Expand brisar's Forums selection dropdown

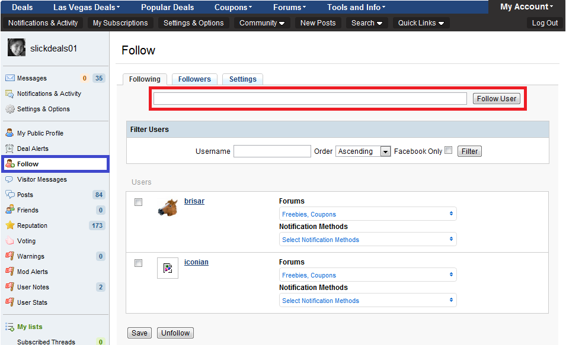tap(367, 214)
